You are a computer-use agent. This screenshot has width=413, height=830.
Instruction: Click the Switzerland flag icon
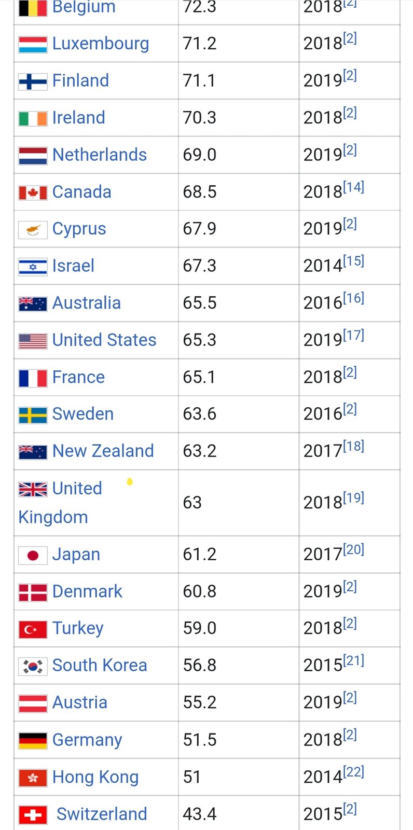[x=33, y=814]
